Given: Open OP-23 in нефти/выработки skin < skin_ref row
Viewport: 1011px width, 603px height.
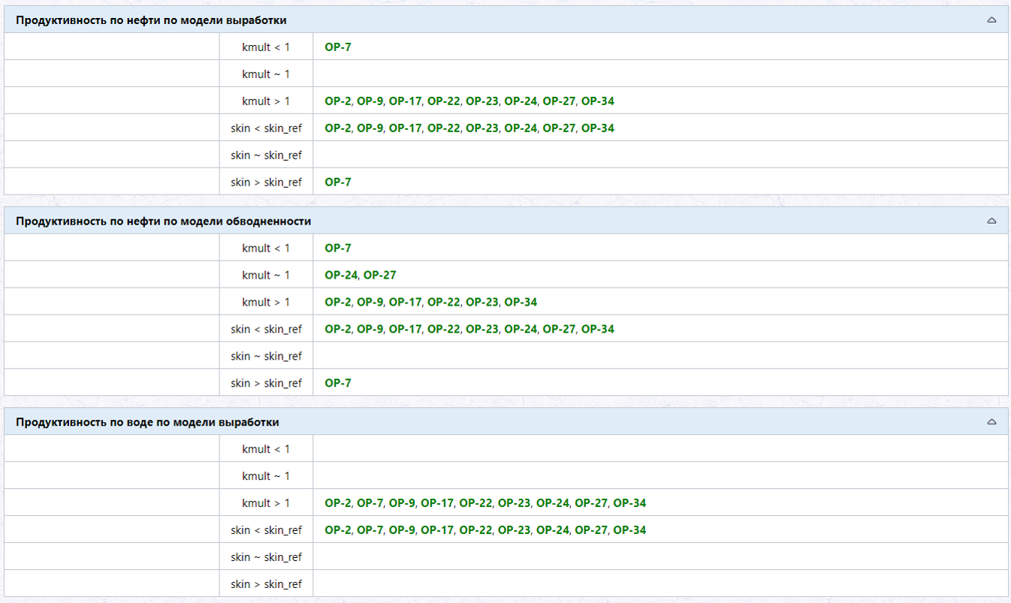Looking at the screenshot, I should point(482,128).
